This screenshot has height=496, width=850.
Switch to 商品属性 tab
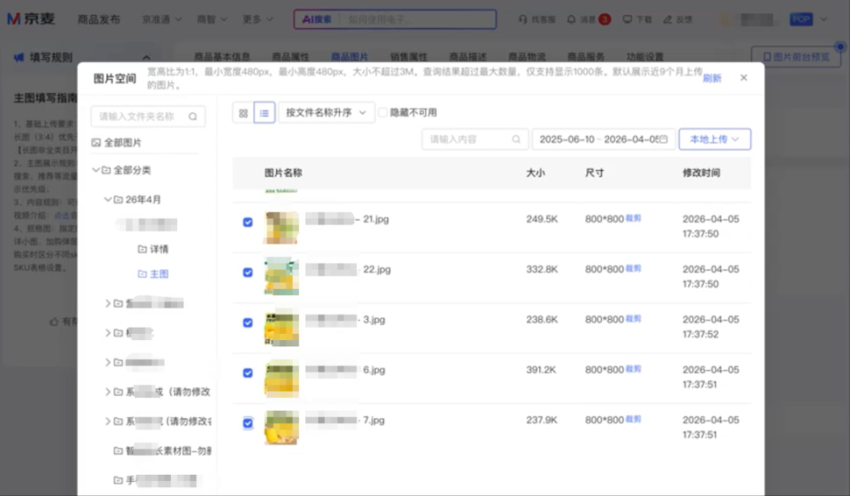(290, 57)
